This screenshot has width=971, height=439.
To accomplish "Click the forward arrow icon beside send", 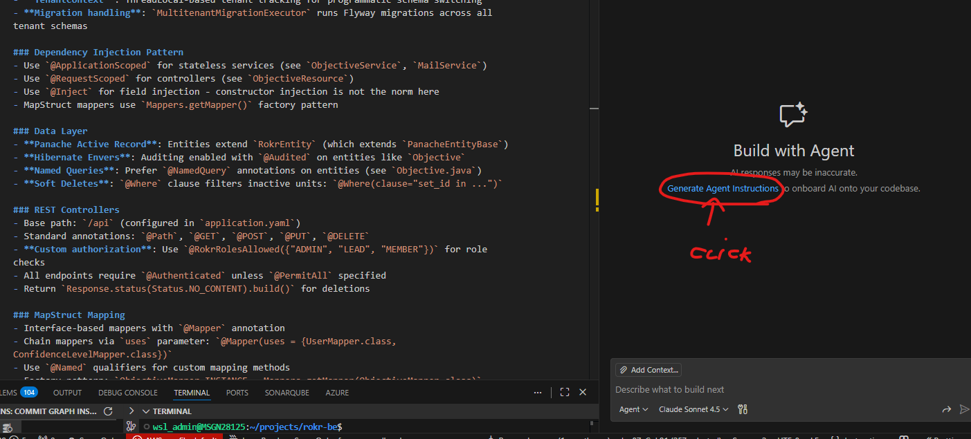I will [947, 409].
